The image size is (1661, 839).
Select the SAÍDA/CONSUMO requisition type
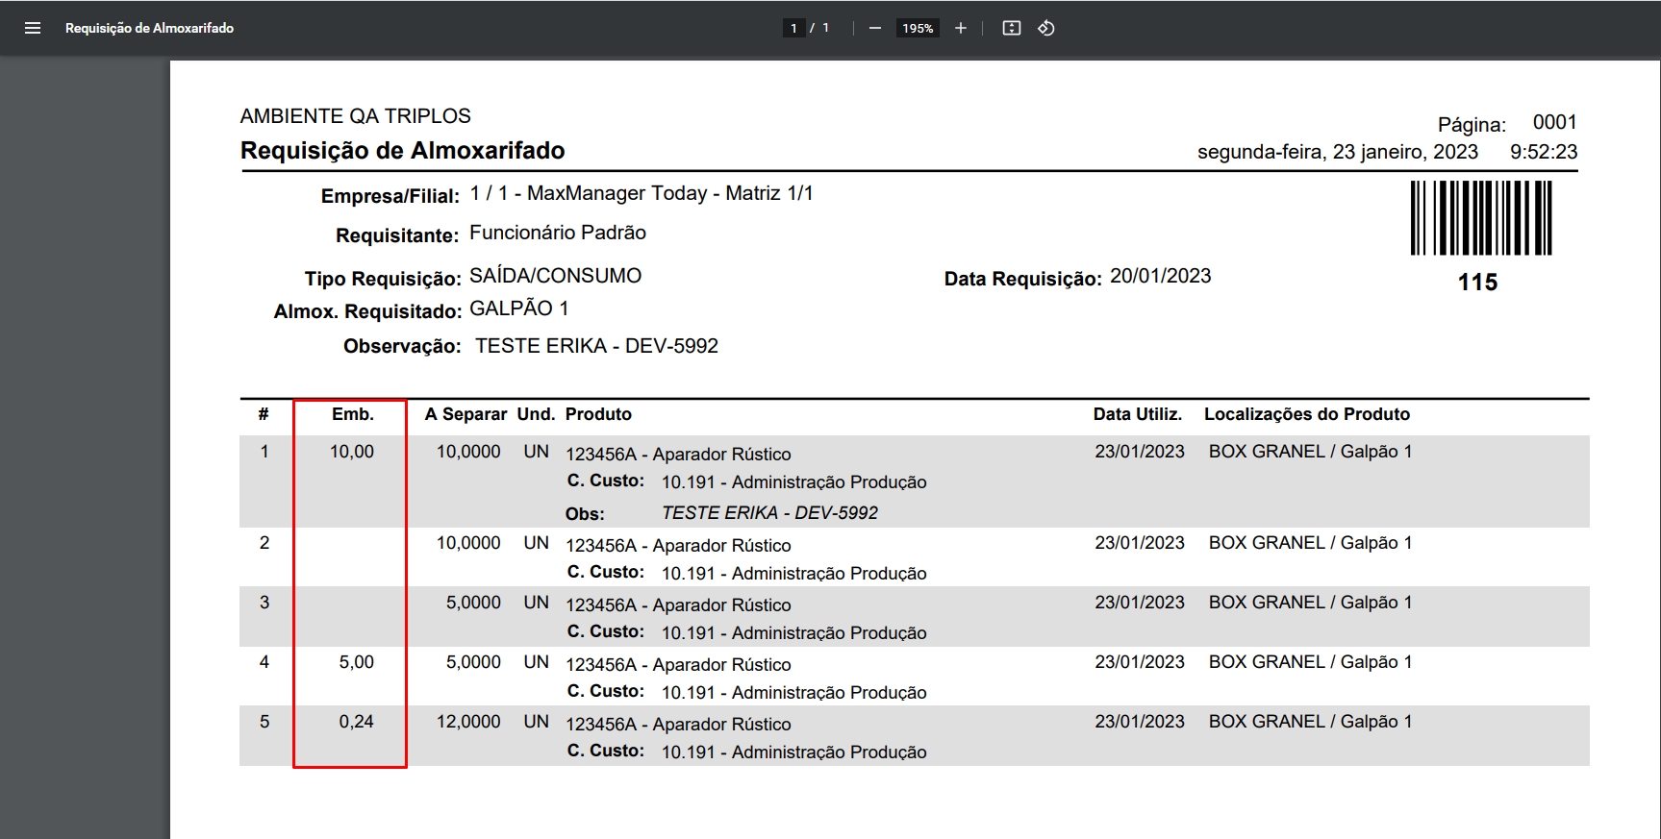(555, 276)
